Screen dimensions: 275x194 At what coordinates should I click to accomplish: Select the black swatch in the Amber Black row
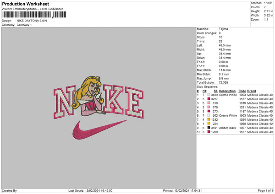pos(209,128)
